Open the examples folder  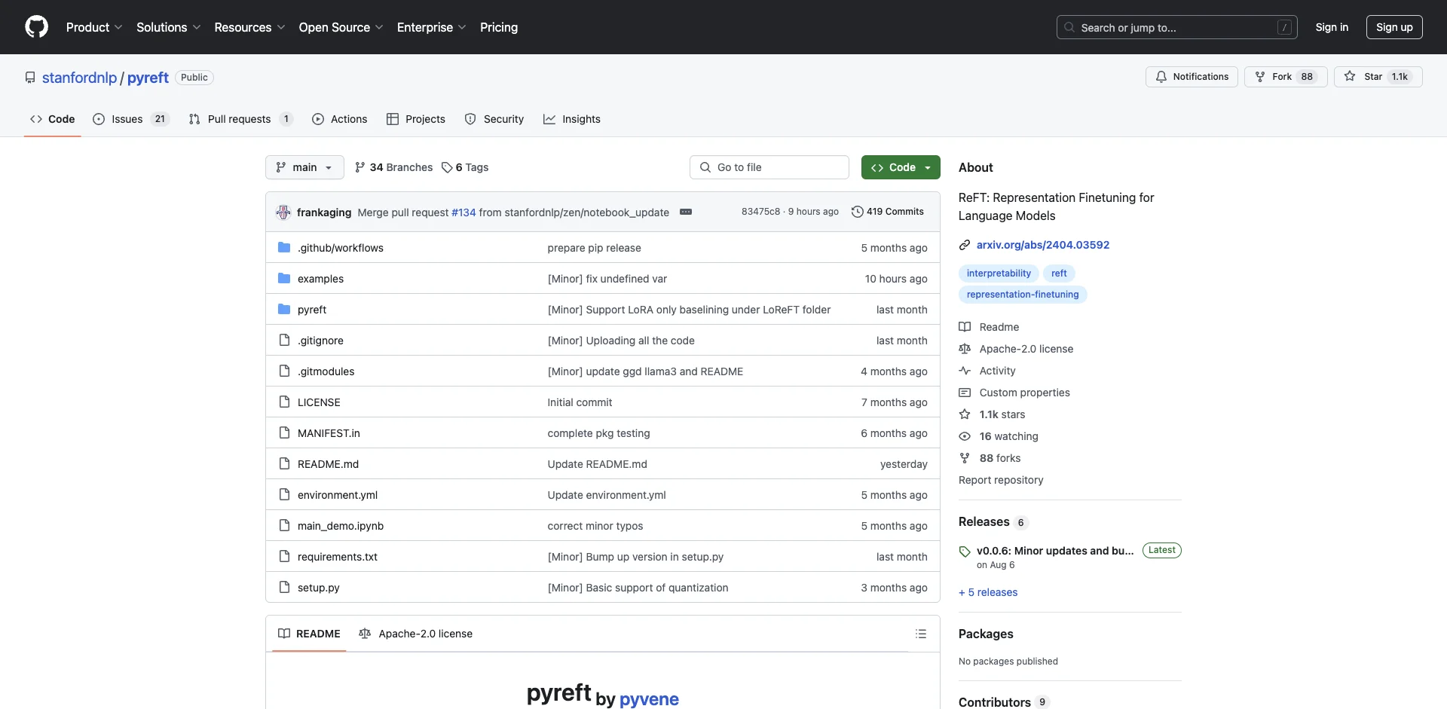[320, 279]
